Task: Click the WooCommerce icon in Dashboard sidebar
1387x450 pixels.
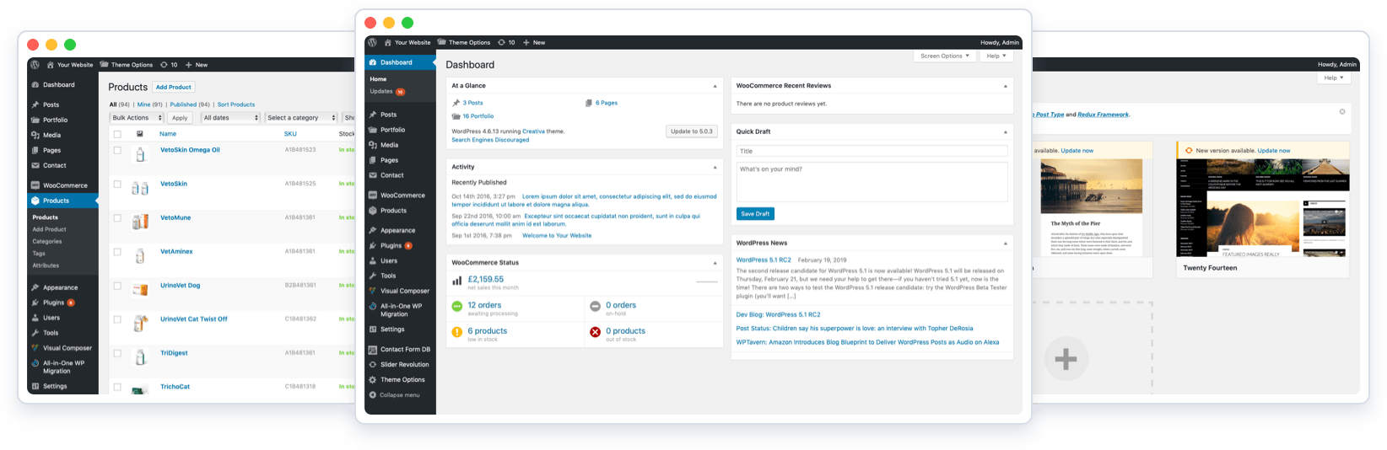Action: (x=373, y=196)
